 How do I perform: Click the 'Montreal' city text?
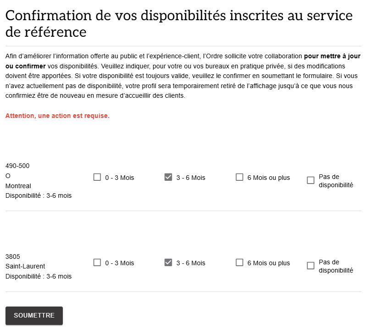[18, 186]
